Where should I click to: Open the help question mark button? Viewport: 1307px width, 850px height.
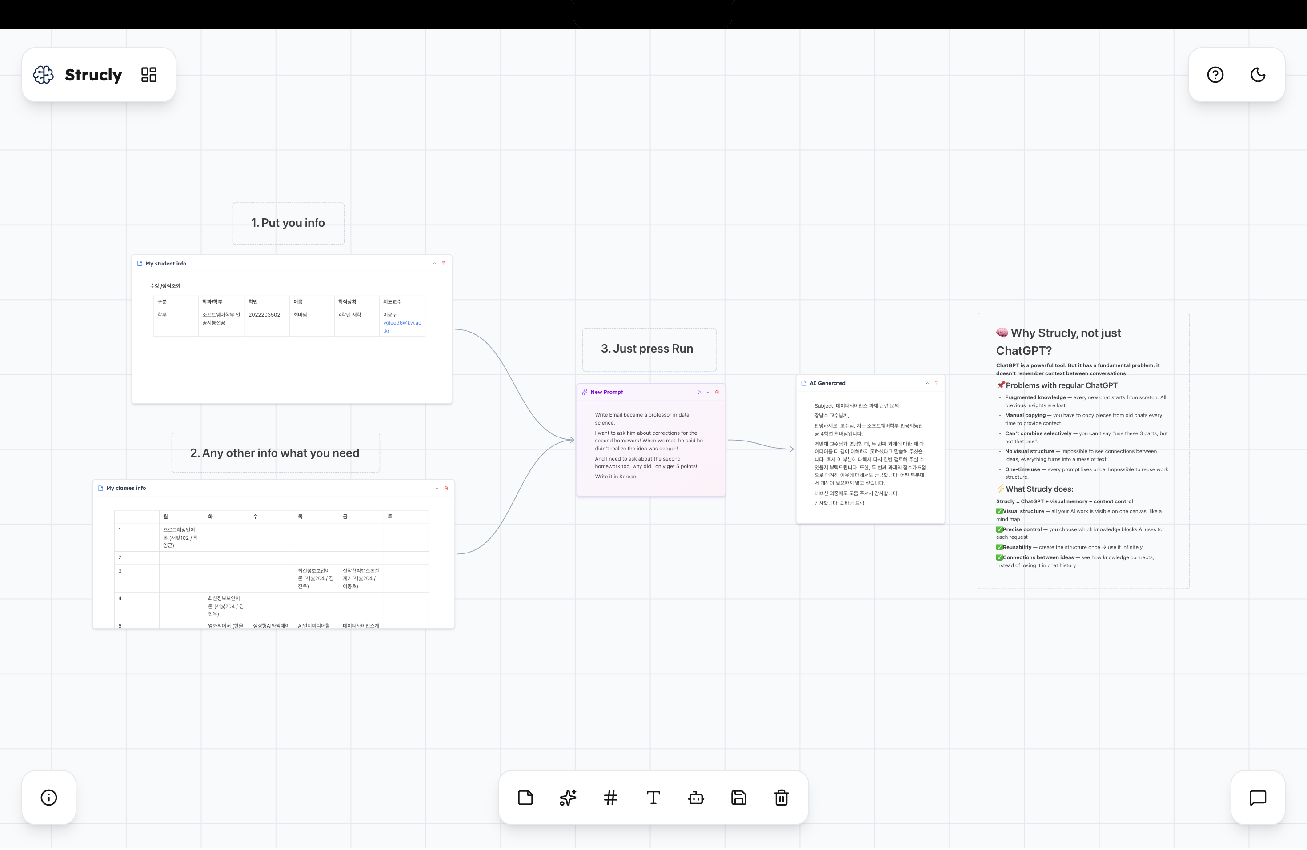[1215, 75]
